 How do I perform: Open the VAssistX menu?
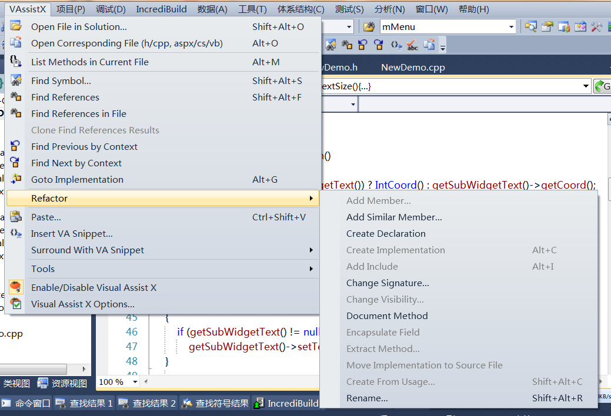pos(28,9)
